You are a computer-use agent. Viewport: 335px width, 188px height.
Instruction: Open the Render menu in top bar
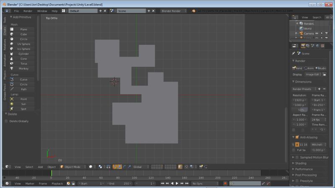tap(28, 11)
